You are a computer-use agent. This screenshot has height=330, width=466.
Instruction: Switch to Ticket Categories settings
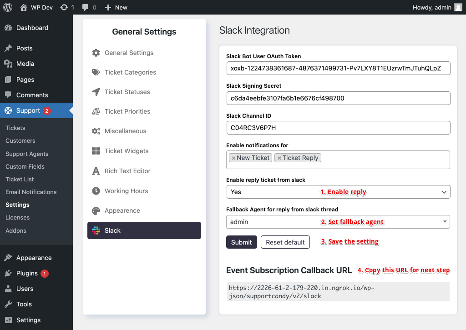pyautogui.click(x=144, y=72)
